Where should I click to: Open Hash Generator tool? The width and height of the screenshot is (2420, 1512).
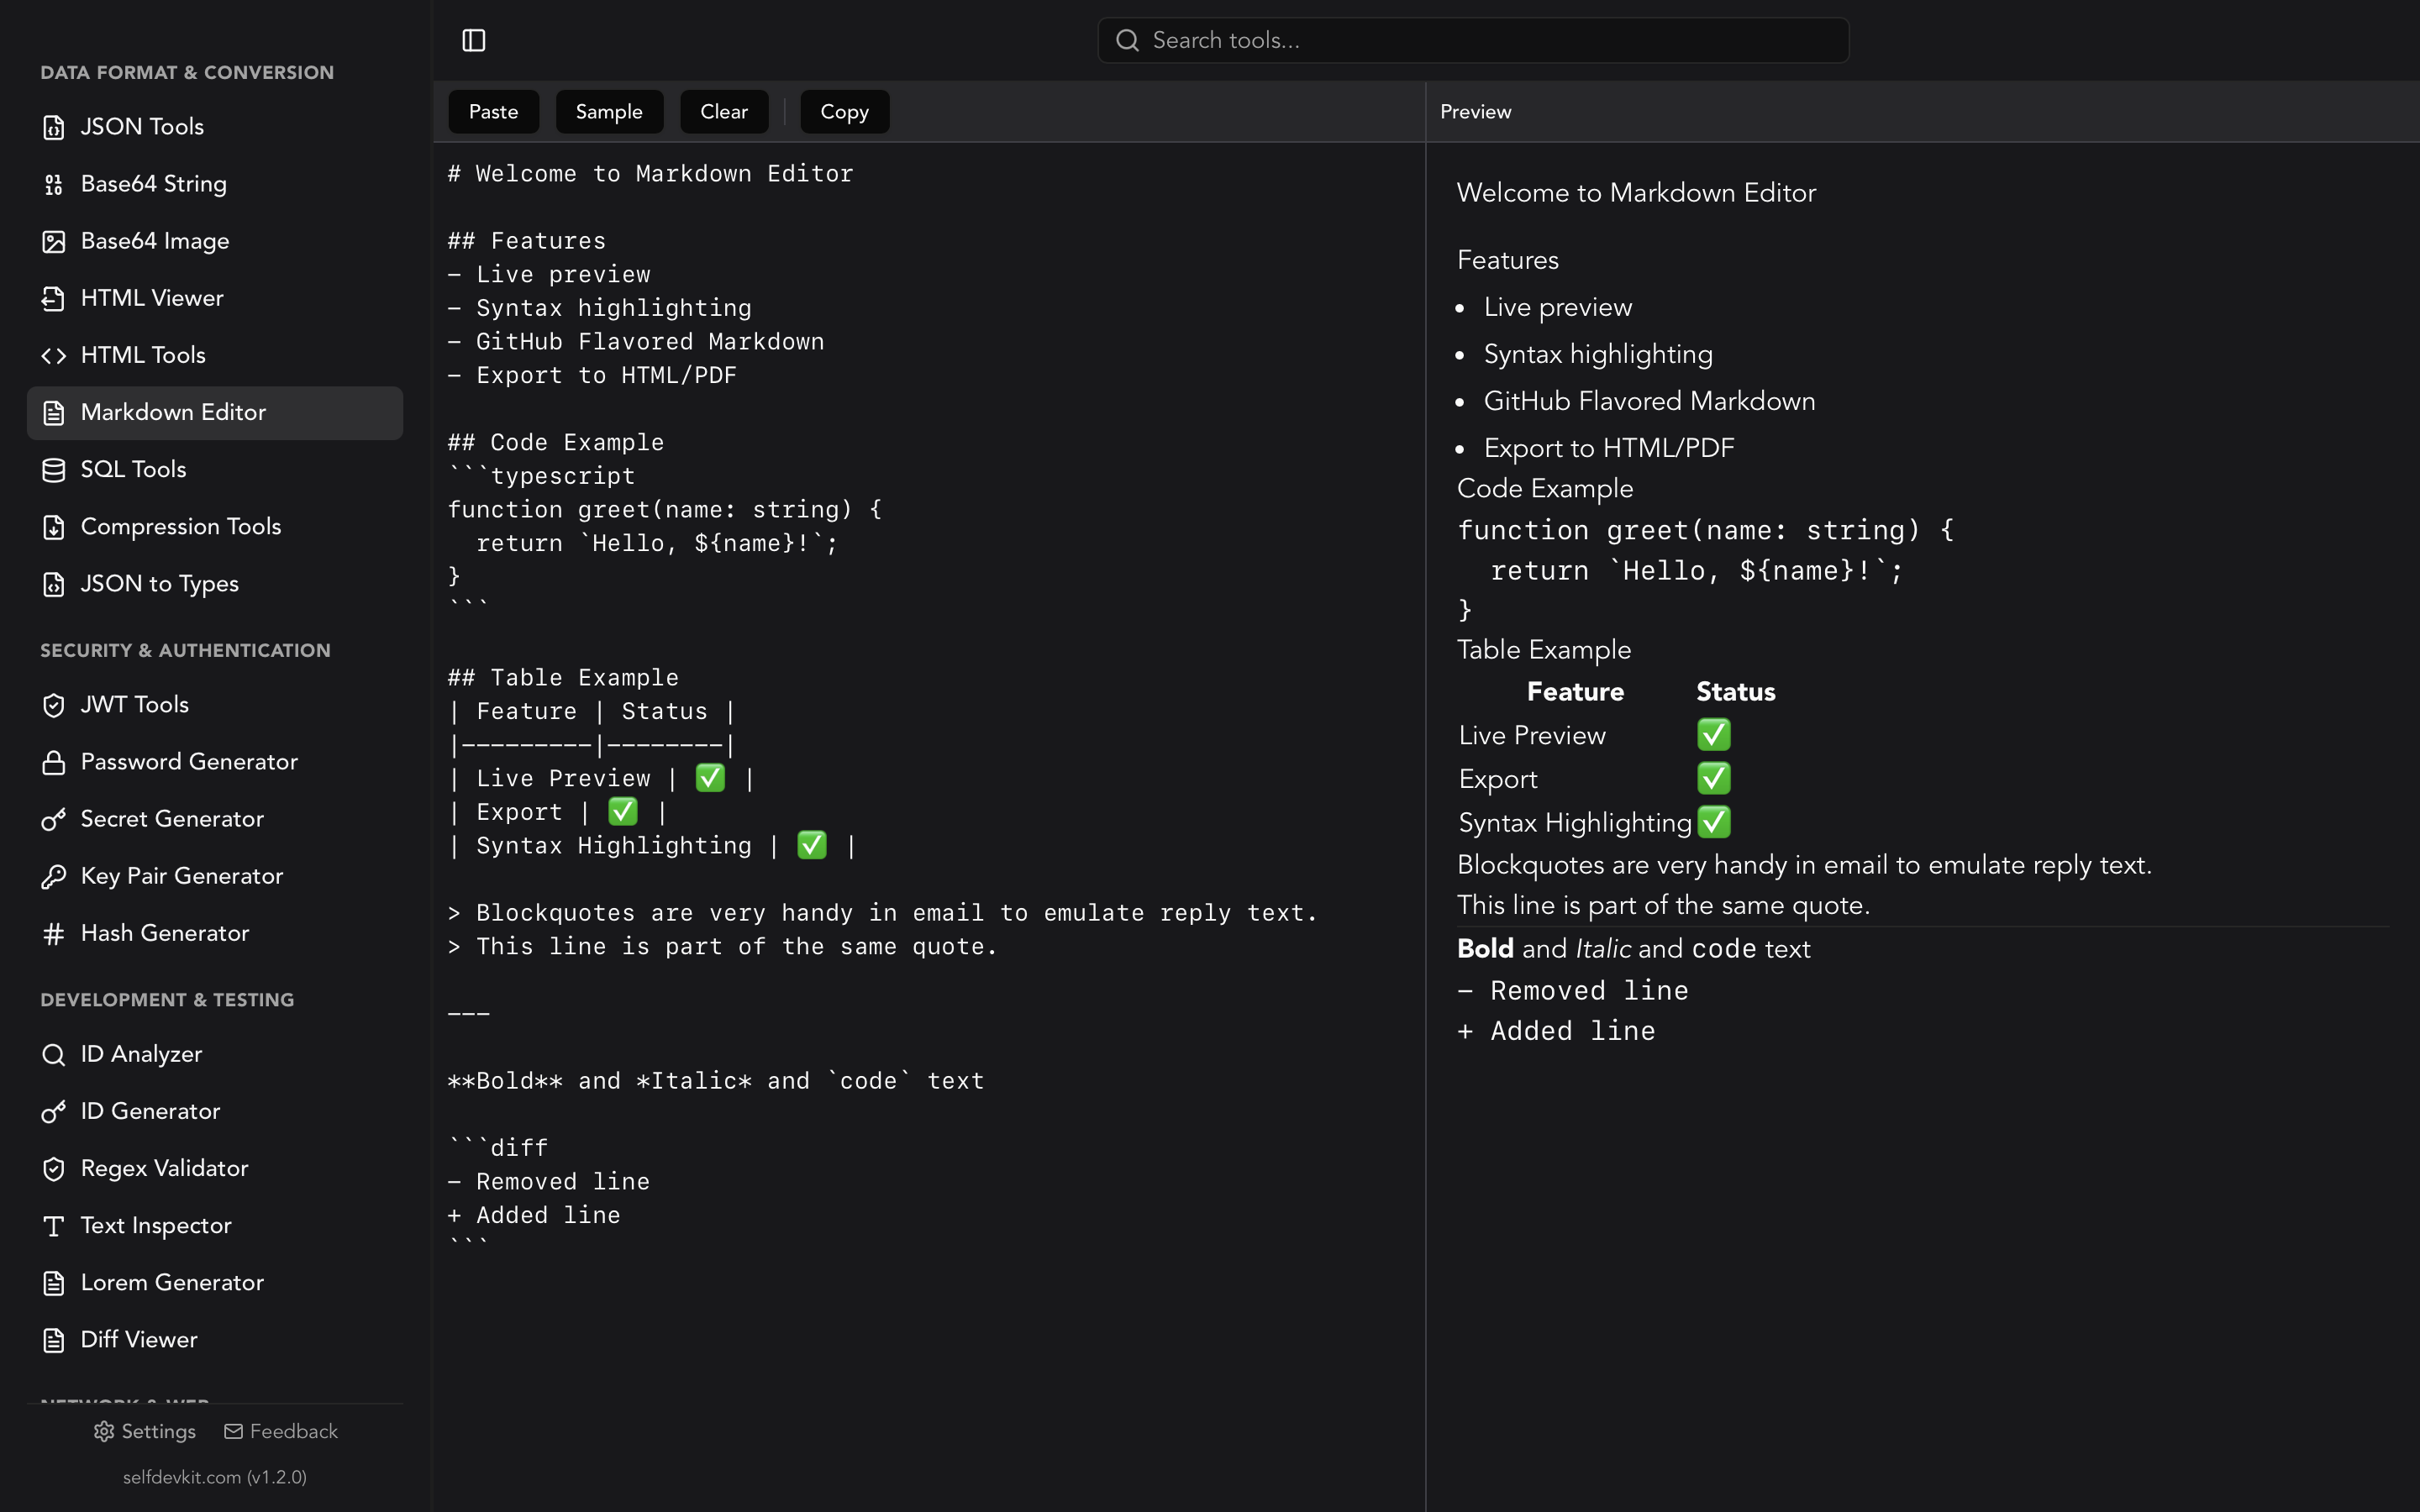coord(215,933)
